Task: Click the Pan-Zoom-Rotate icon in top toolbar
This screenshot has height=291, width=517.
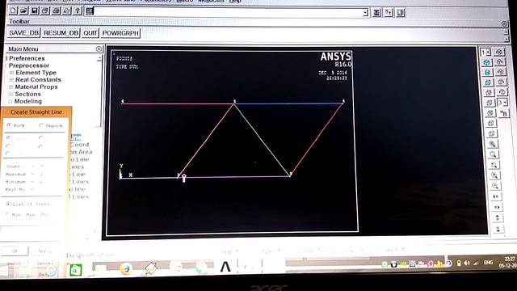Action: pos(45,11)
